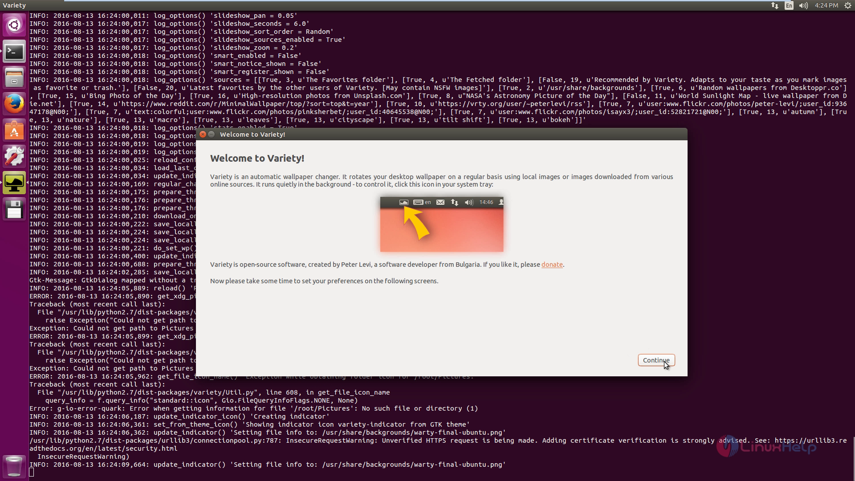
Task: Minimize the Welcome to Variety dialog
Action: tap(212, 134)
